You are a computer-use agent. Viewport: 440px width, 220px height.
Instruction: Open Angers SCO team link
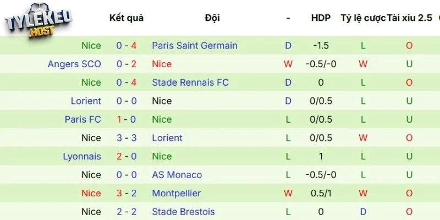tap(74, 64)
